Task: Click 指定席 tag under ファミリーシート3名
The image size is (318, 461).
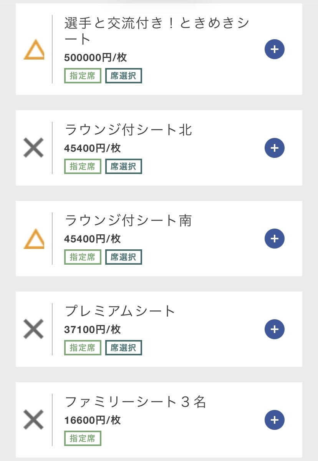Action: click(x=83, y=438)
